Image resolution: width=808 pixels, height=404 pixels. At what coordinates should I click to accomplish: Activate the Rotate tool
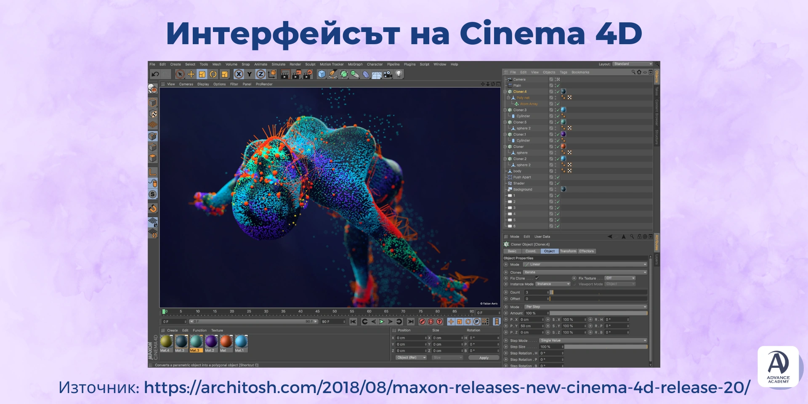pyautogui.click(x=213, y=74)
